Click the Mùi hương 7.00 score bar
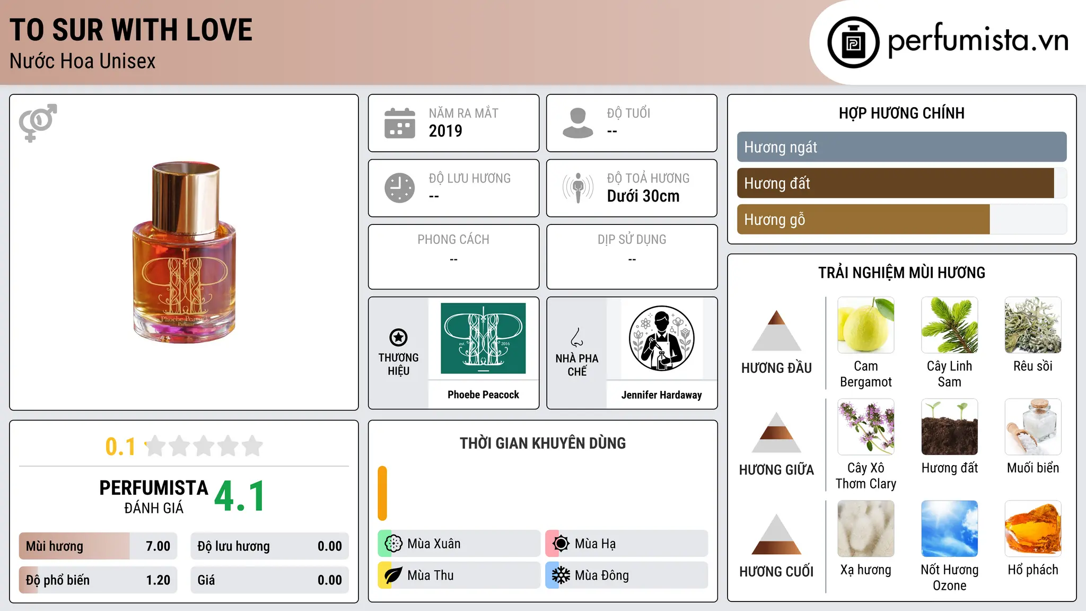Screen dimensions: 1086x611 tap(98, 546)
